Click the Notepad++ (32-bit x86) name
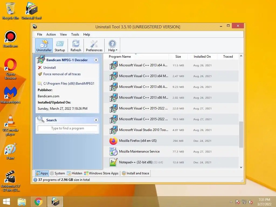 pos(136,162)
